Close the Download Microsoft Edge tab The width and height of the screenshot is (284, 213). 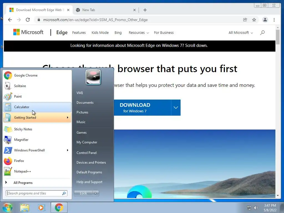coord(68,10)
